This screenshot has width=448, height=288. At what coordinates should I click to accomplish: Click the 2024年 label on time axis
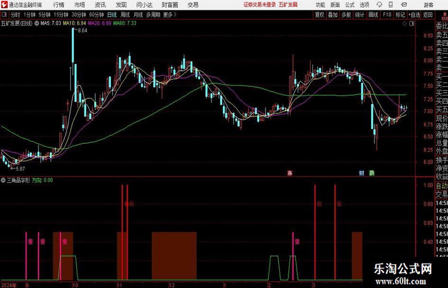pos(9,285)
